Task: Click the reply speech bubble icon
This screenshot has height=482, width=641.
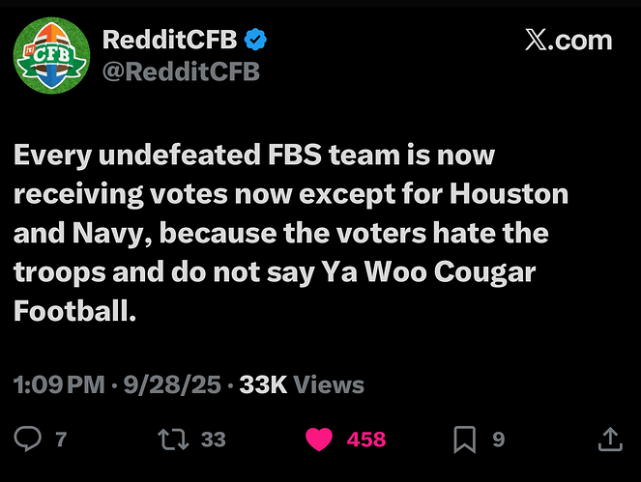Action: [x=30, y=439]
